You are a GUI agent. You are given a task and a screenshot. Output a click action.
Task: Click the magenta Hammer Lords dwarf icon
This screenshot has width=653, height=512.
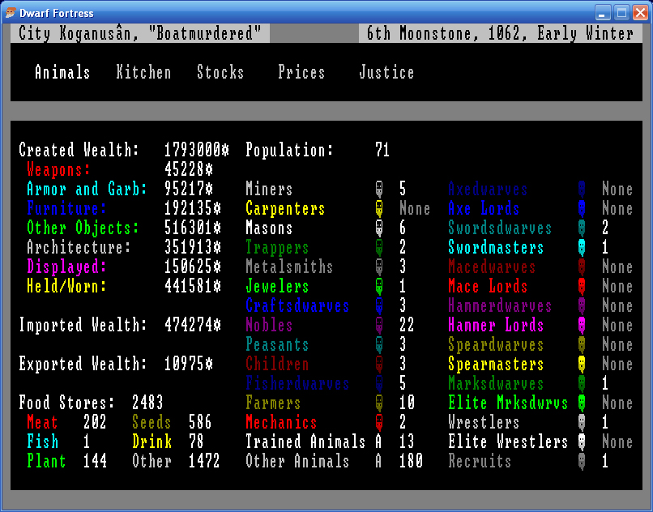(582, 326)
